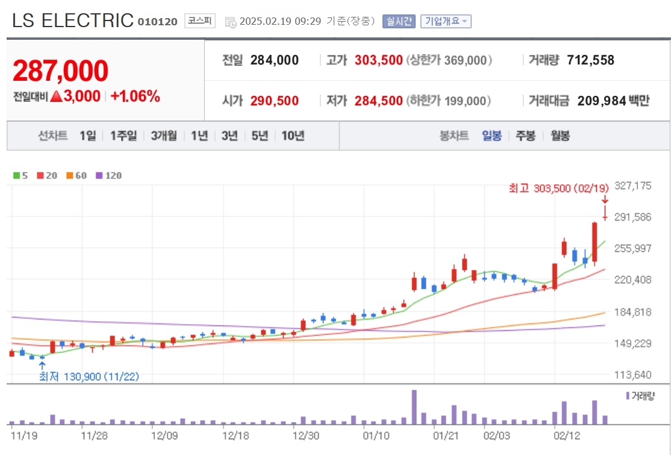Click the 113,640 price axis label

tap(633, 375)
